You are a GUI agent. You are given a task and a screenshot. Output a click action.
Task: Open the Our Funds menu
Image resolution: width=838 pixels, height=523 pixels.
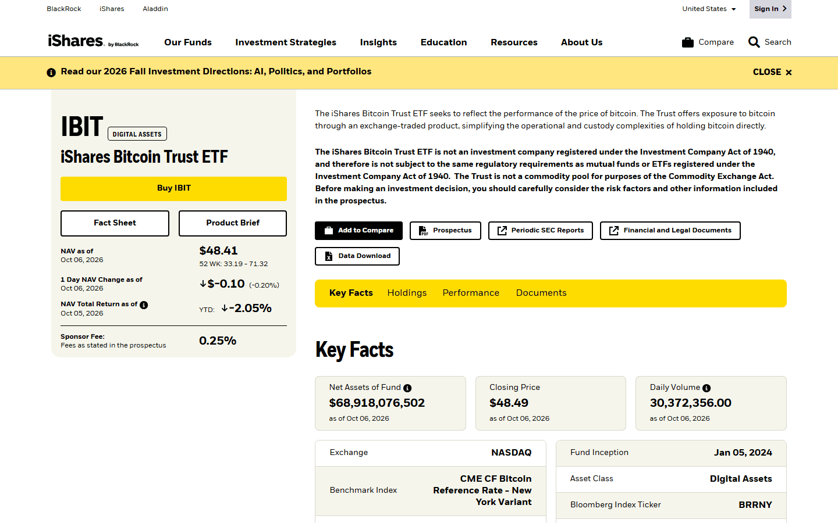(188, 42)
